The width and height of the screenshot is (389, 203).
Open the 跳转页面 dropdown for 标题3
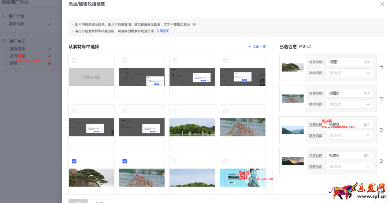click(x=349, y=135)
